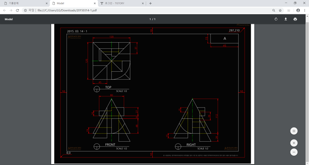The width and height of the screenshot is (309, 165).
Task: Zoom in with the plus button
Action: pos(294,143)
